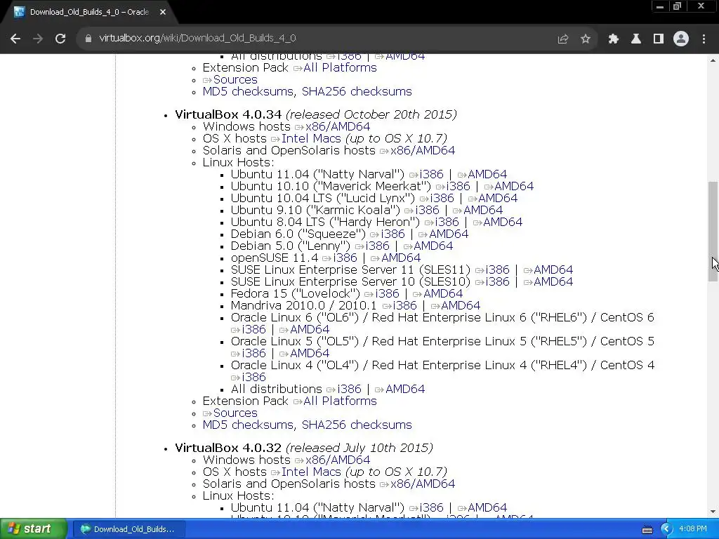Screen dimensions: 719x539
Task: Download Fedora 15 Lovelock i386
Action: click(388, 293)
